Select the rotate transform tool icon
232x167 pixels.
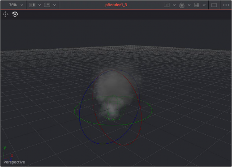tap(15, 14)
